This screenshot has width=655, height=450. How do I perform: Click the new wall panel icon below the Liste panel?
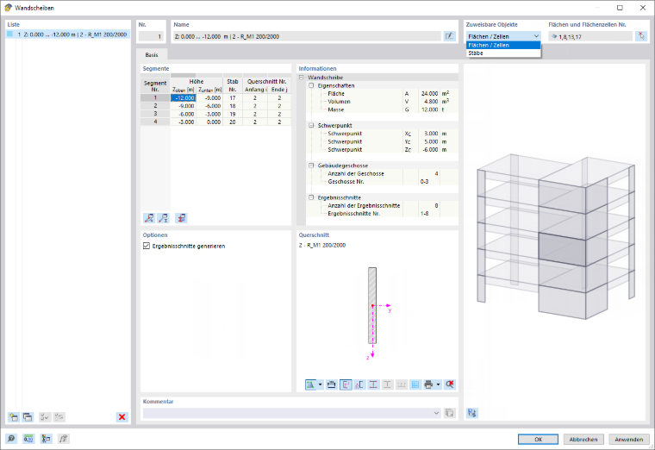pos(14,416)
